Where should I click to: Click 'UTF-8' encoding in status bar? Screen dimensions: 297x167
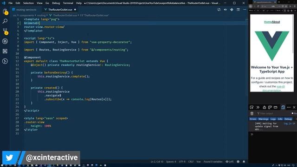(182, 161)
